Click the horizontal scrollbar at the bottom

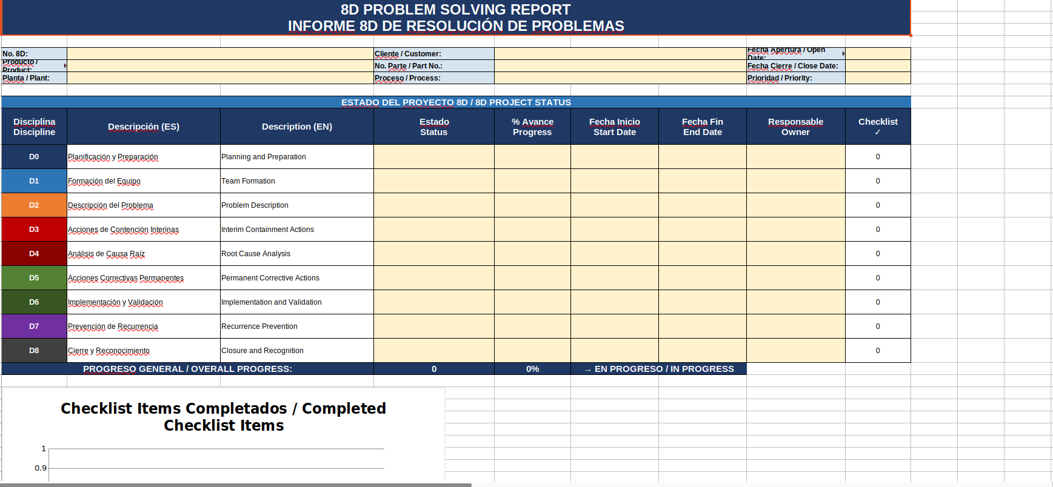point(236,485)
